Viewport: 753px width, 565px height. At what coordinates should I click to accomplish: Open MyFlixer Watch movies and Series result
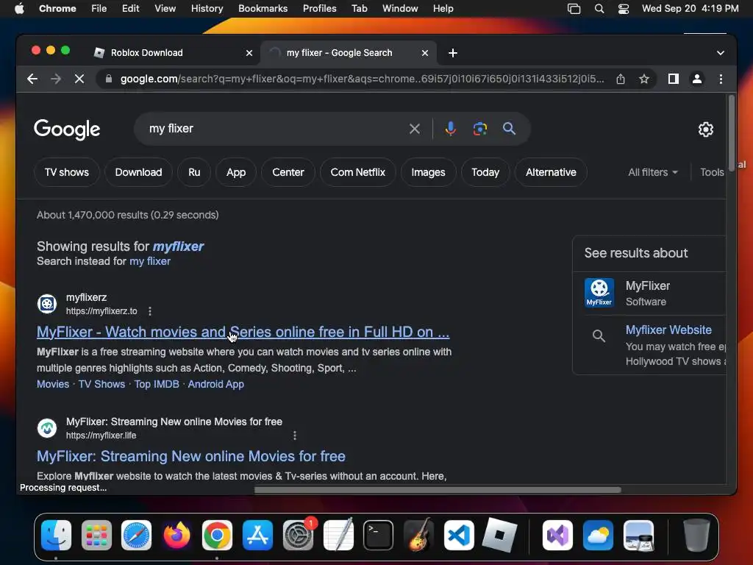[243, 332]
